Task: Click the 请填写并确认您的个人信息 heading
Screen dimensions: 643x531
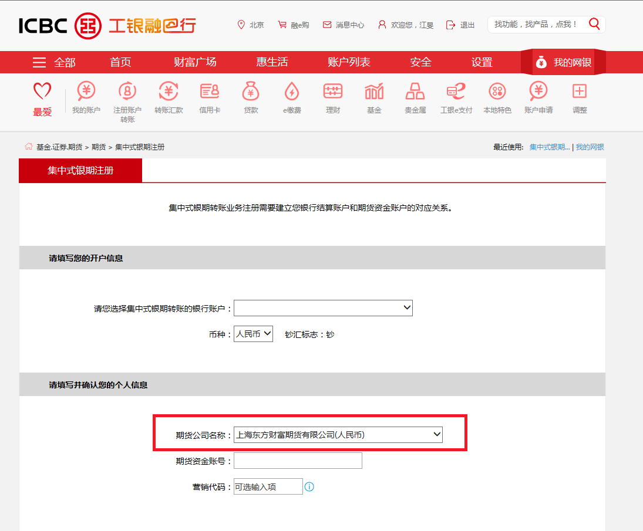Action: coord(98,385)
